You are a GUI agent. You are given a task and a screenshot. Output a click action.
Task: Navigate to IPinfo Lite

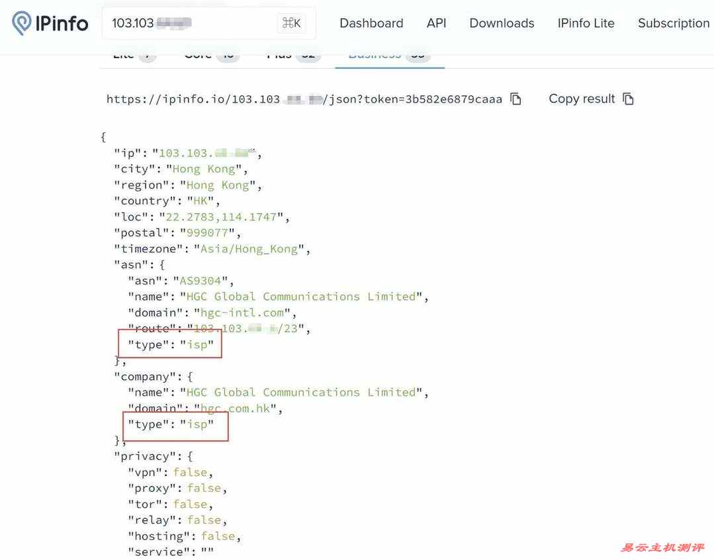(586, 23)
